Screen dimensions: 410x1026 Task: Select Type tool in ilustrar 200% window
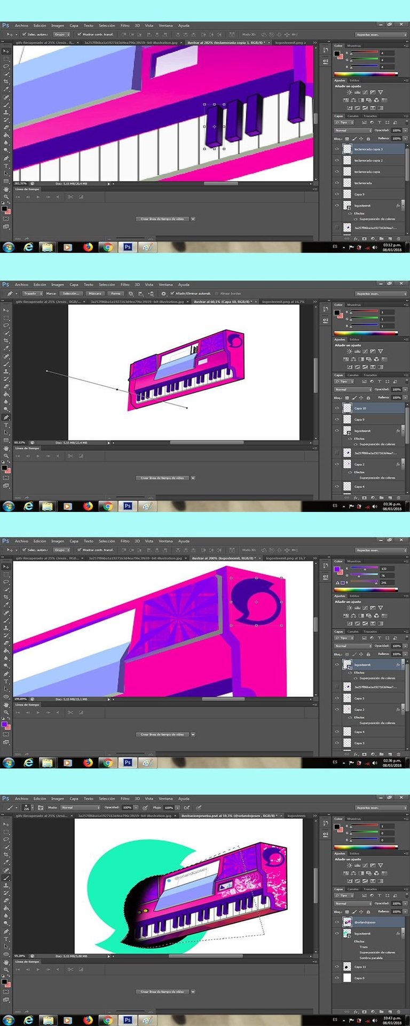[6, 681]
